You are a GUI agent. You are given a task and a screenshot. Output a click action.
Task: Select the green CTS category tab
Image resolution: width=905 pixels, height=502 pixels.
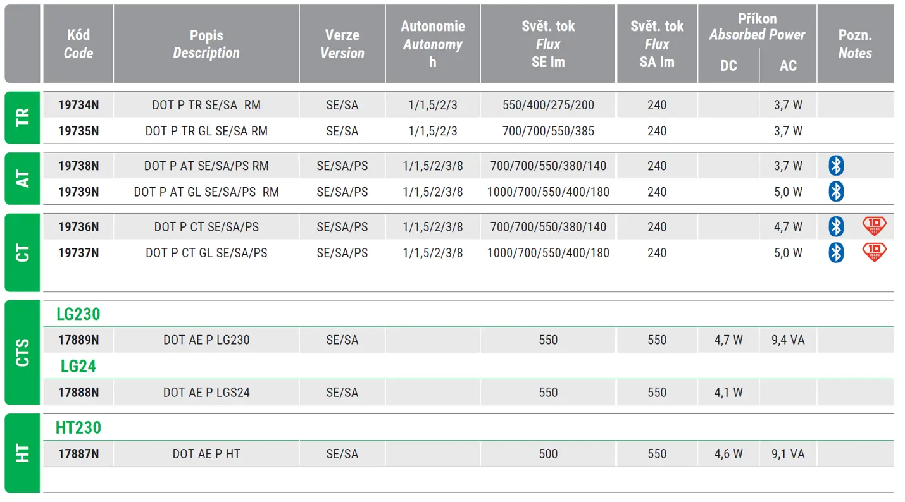[x=22, y=353]
